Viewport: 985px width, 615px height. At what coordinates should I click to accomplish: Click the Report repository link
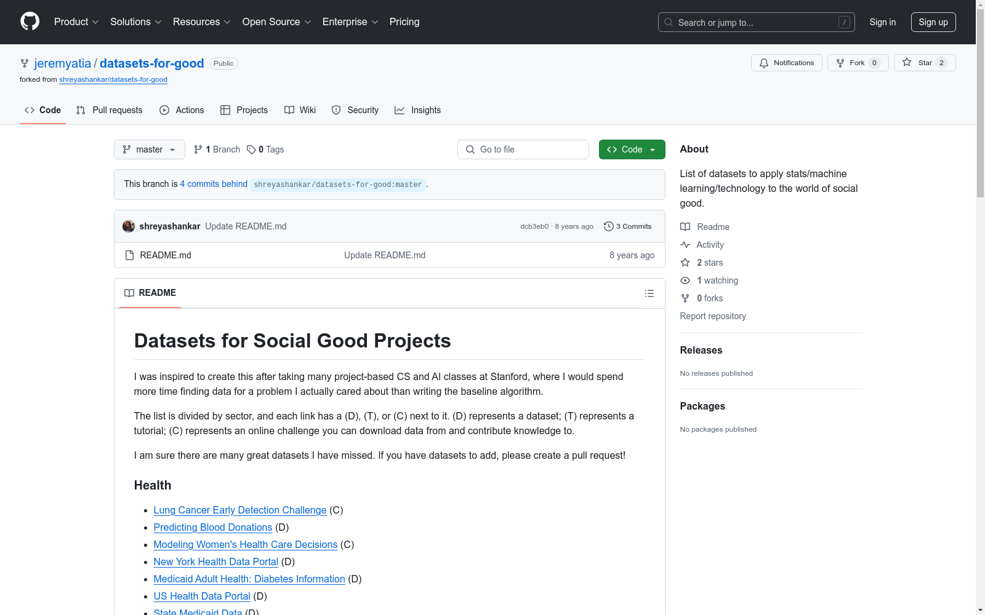click(x=713, y=316)
